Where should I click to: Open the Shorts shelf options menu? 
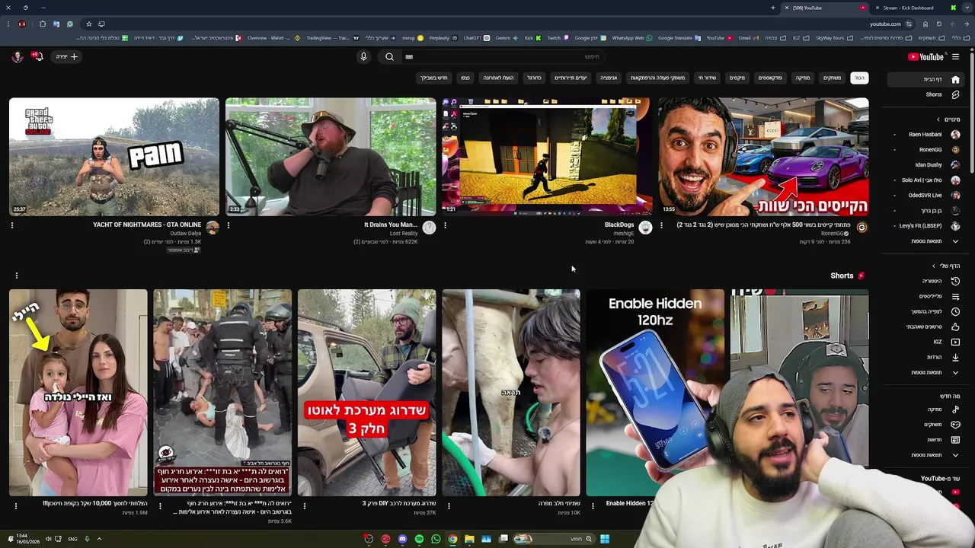[x=16, y=276]
